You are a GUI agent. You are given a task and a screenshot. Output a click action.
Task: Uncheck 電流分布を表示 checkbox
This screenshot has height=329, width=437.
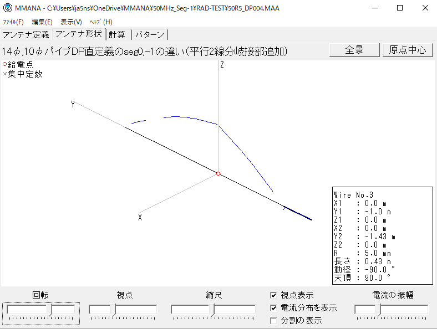click(273, 308)
